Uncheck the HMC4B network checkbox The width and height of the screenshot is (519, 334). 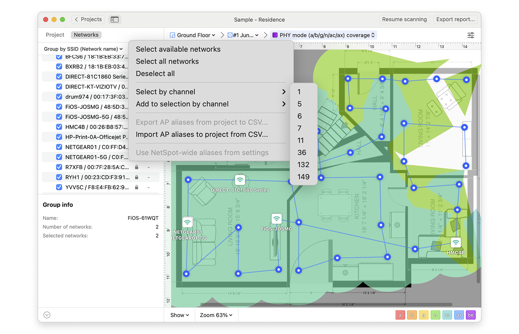point(59,127)
